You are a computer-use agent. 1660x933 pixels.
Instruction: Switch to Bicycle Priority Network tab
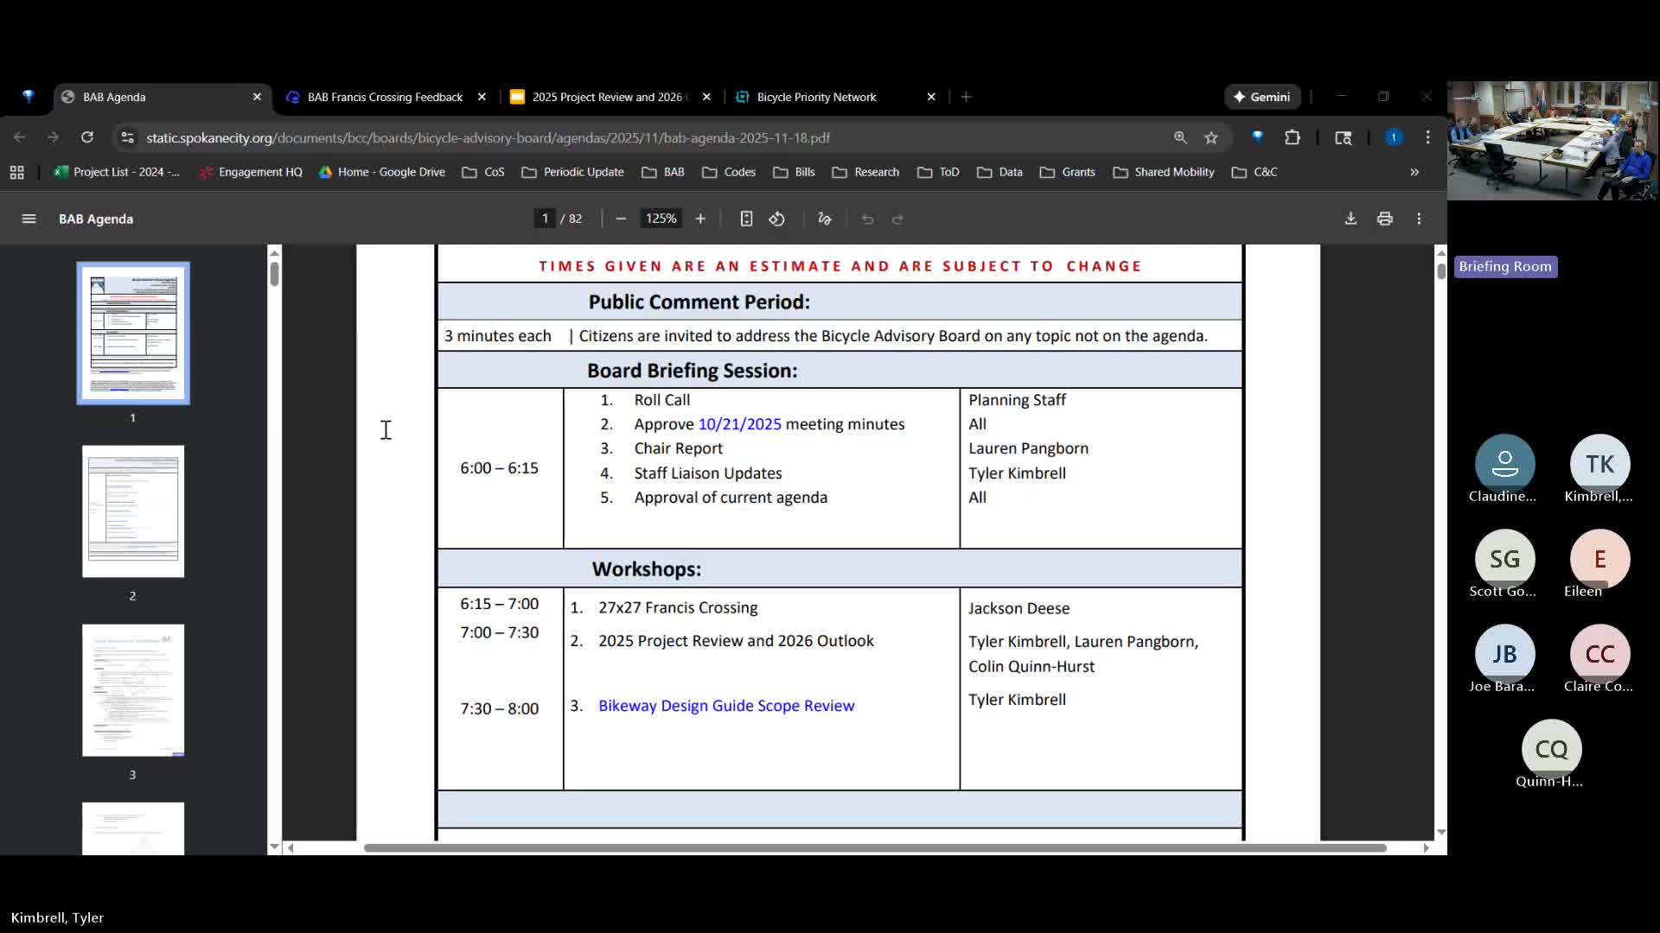816,97
